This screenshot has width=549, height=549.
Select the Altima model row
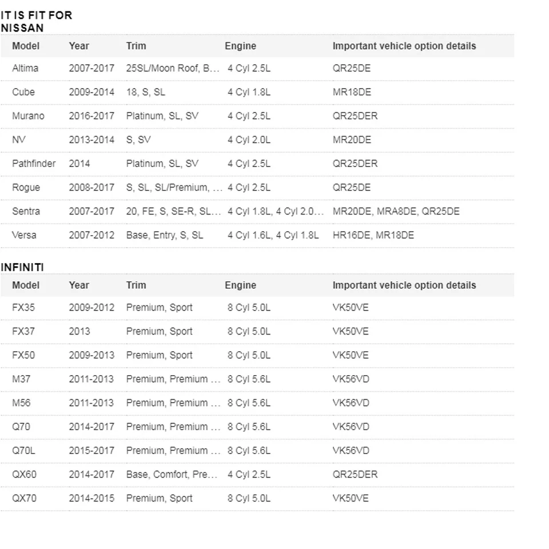[257, 68]
